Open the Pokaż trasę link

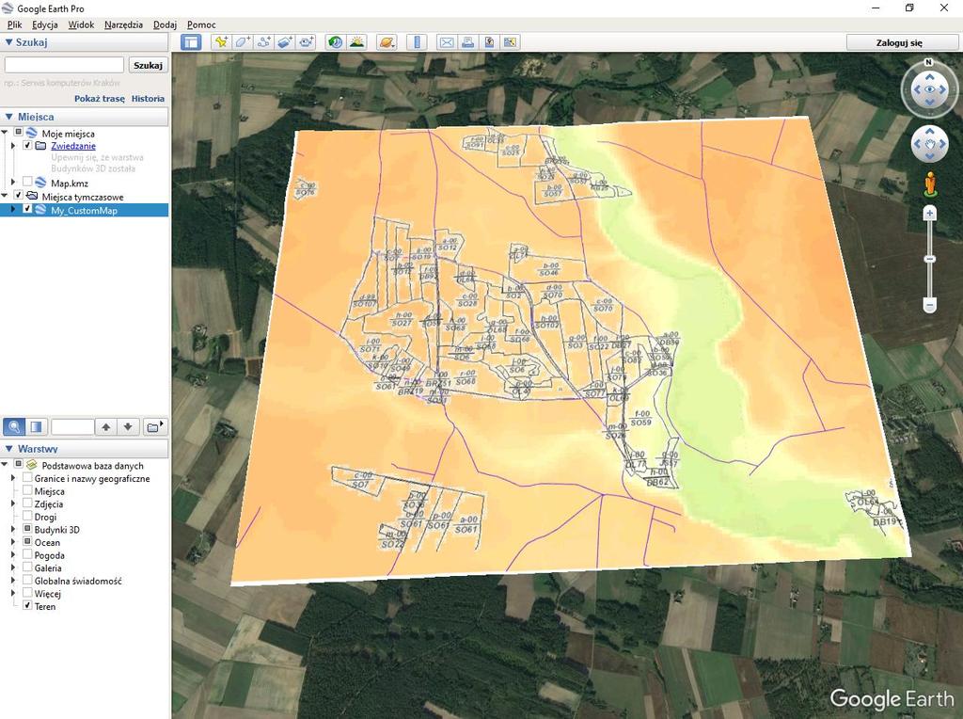(x=100, y=98)
